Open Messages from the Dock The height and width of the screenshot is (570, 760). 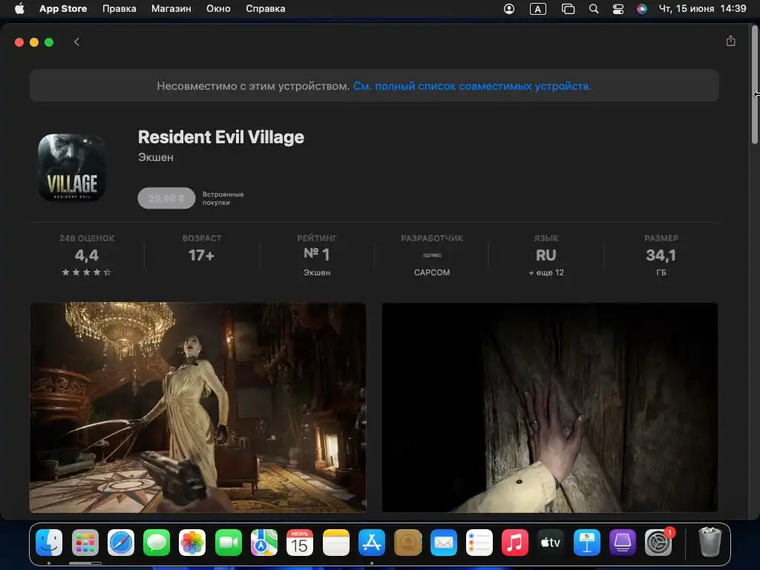tap(157, 543)
